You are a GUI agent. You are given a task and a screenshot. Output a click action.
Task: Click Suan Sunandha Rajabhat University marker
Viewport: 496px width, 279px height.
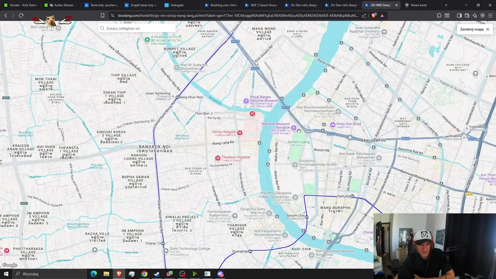point(384,32)
